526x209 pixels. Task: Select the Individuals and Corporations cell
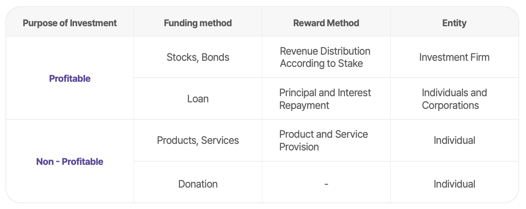tap(454, 99)
